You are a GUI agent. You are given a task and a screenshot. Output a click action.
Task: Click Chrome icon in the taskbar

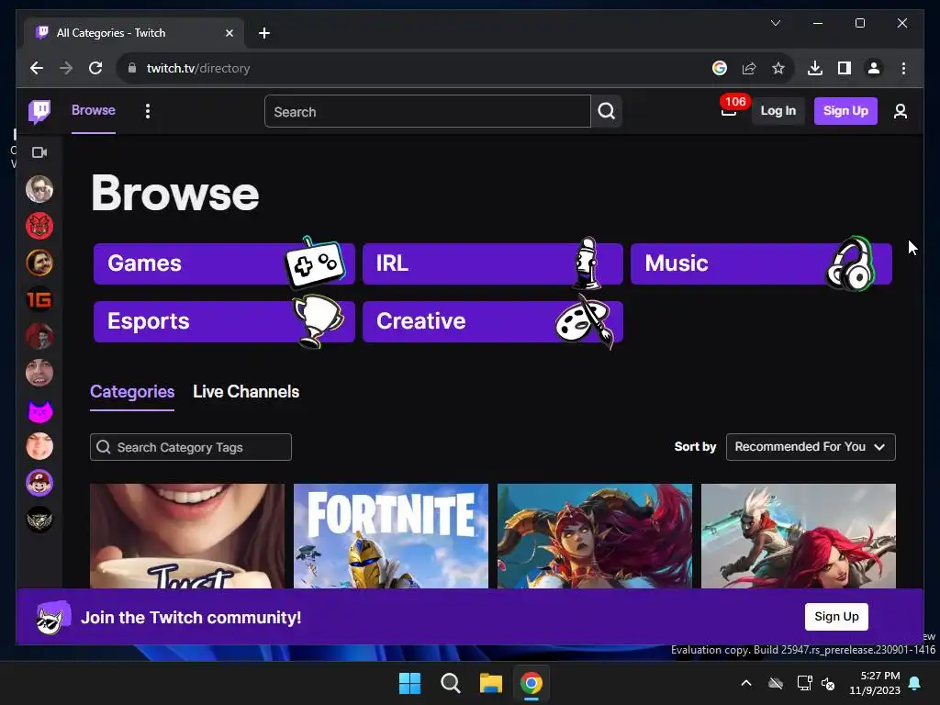pos(532,683)
